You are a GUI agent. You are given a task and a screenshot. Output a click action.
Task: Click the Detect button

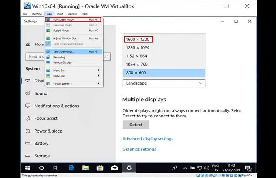[x=136, y=125]
